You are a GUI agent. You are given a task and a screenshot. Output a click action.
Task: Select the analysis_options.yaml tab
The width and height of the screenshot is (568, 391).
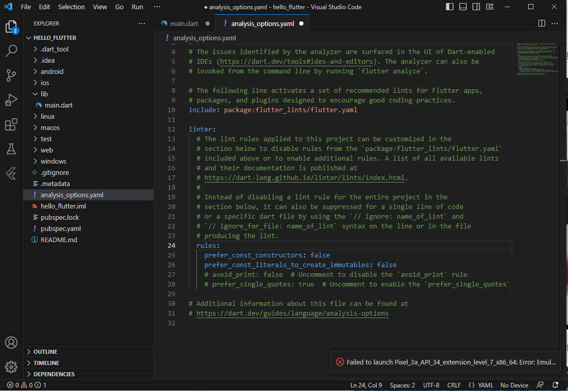262,23
